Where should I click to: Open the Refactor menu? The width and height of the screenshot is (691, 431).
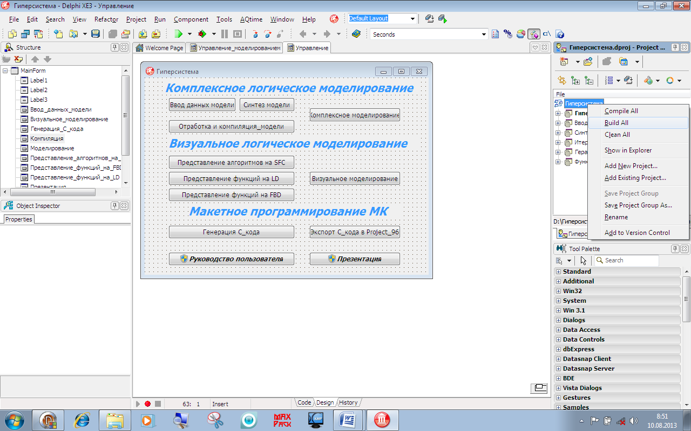[x=106, y=19]
